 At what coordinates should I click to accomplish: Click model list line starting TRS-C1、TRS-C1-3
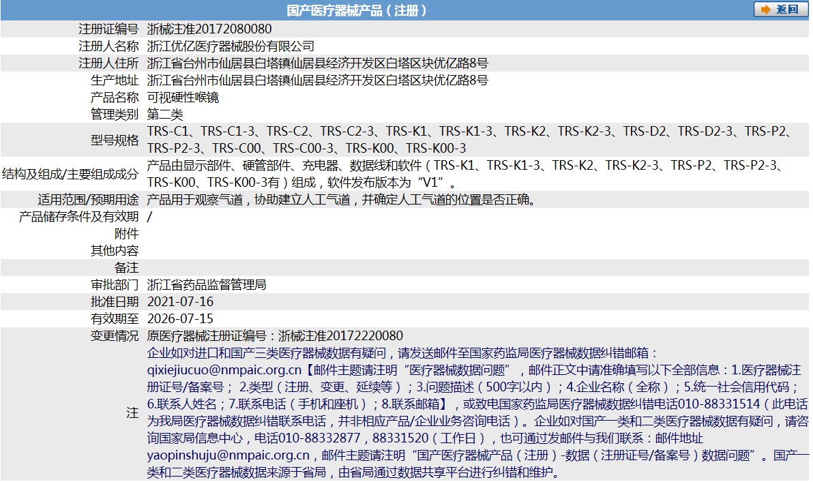(x=471, y=132)
